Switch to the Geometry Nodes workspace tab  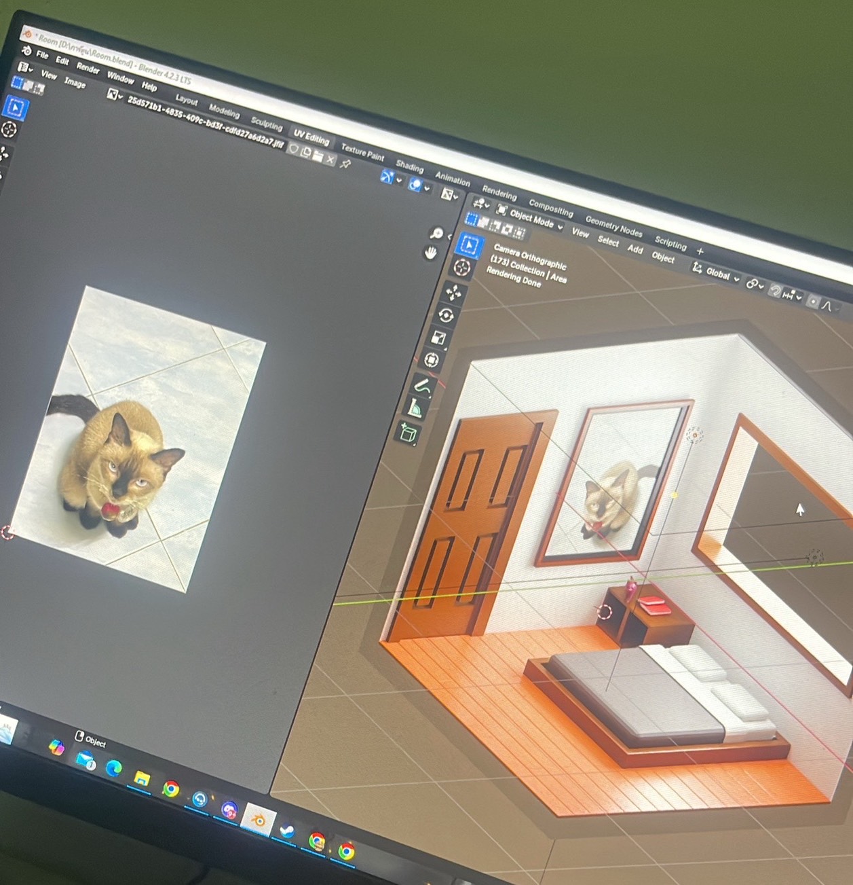point(613,225)
